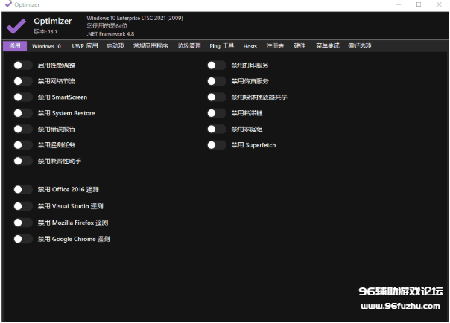
Task: Toggle 禁用 Google Chrome telemetry switch
Action: point(23,239)
